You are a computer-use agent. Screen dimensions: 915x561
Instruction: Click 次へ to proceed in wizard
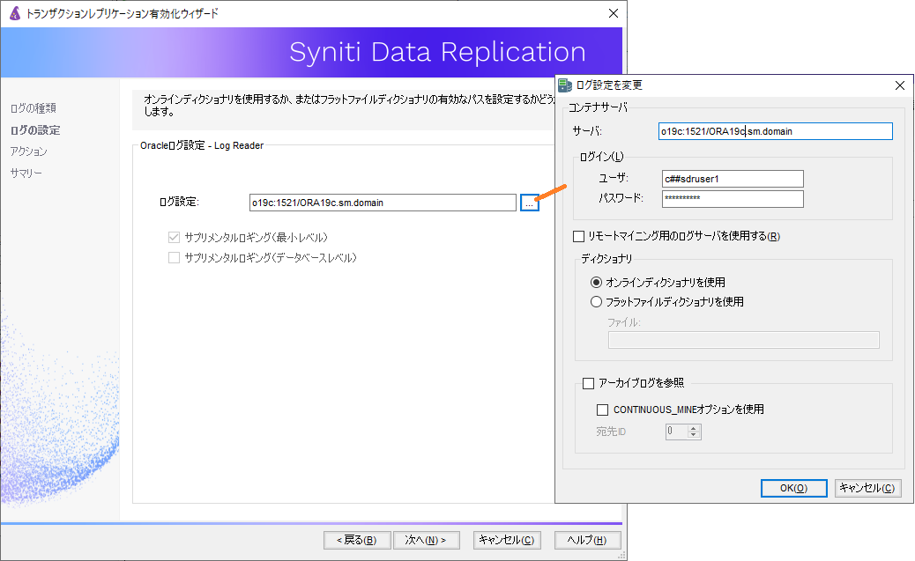426,540
